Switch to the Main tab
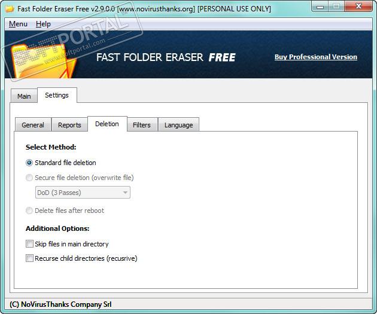 24,96
